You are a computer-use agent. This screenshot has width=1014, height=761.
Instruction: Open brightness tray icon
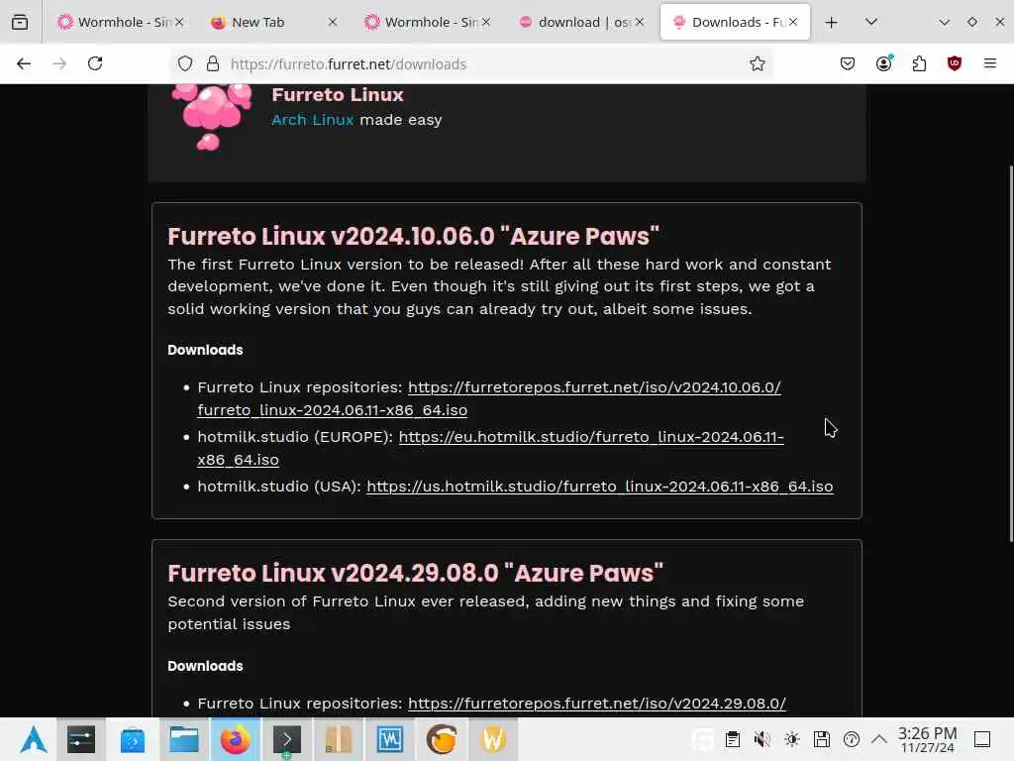[792, 739]
